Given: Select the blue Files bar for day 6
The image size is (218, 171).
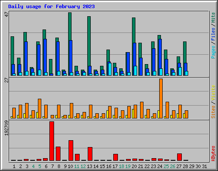Looking at the screenshot, I should click(45, 56).
